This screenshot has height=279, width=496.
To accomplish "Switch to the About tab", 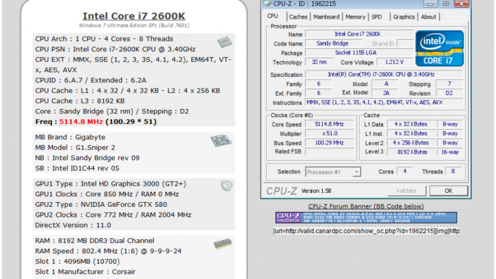I will click(x=429, y=17).
